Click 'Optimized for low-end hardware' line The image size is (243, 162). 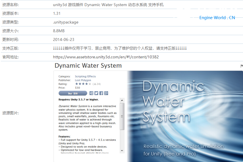[81, 150]
